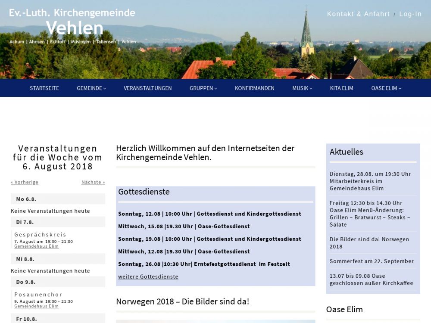This screenshot has height=323, width=431.
Task: Go to the Vorherige week
Action: tap(25, 182)
